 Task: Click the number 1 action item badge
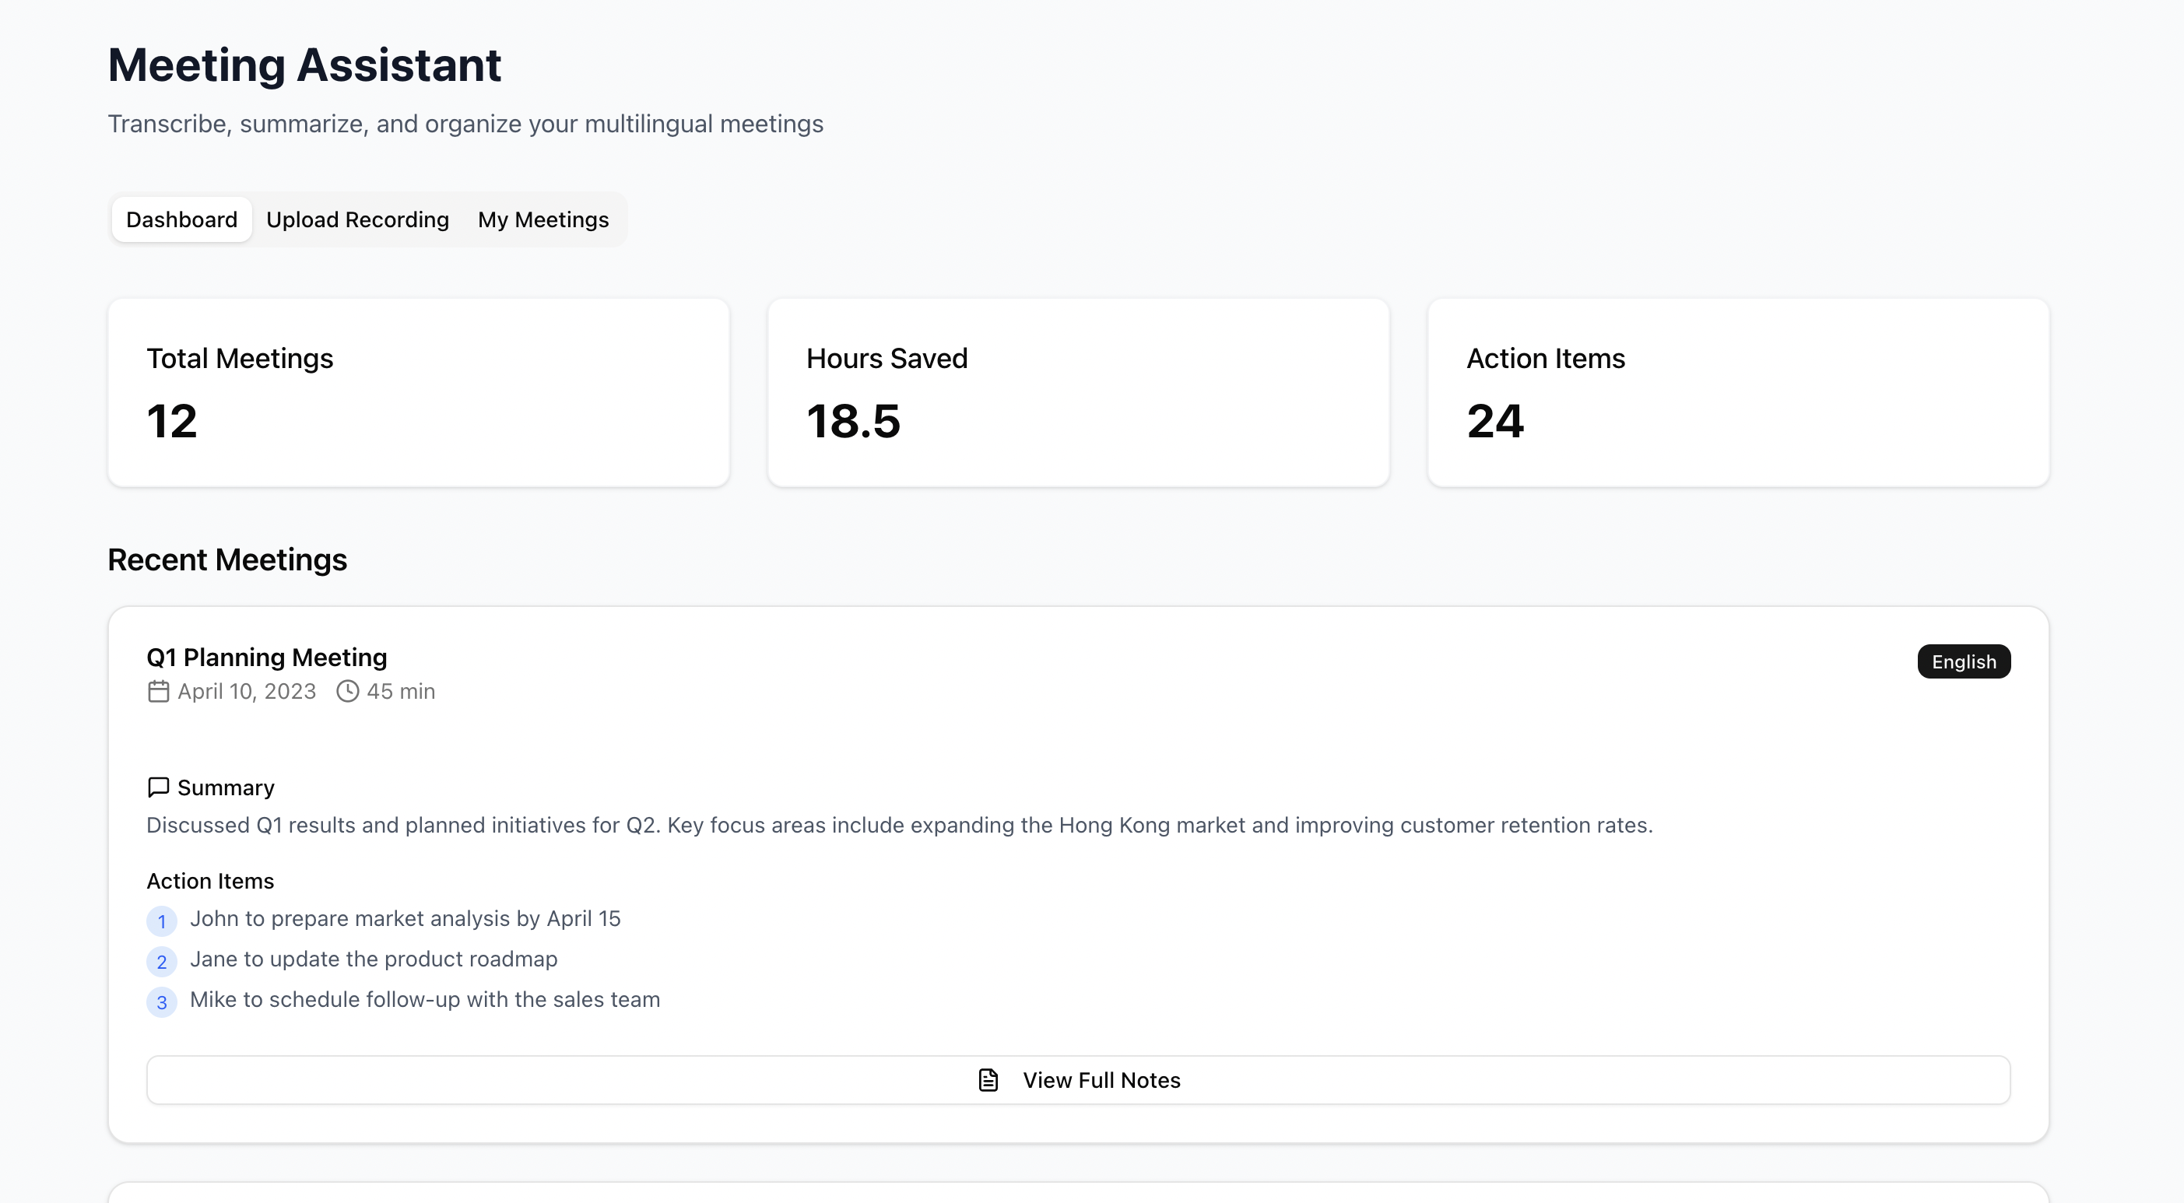coord(162,921)
